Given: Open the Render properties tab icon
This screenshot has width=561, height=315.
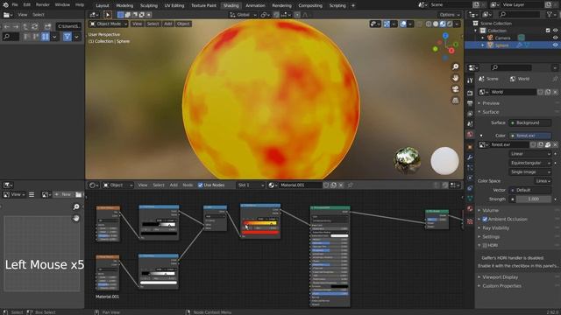Looking at the screenshot, I should tap(470, 93).
